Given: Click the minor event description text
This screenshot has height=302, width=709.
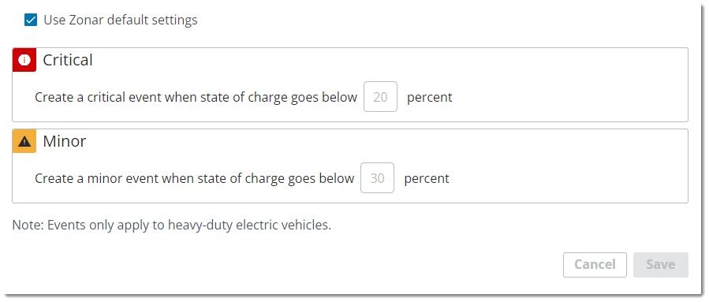Looking at the screenshot, I should coord(195,178).
